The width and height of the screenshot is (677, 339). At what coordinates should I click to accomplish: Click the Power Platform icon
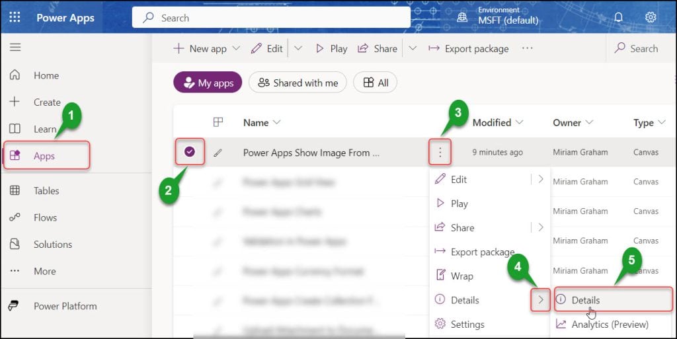(14, 306)
